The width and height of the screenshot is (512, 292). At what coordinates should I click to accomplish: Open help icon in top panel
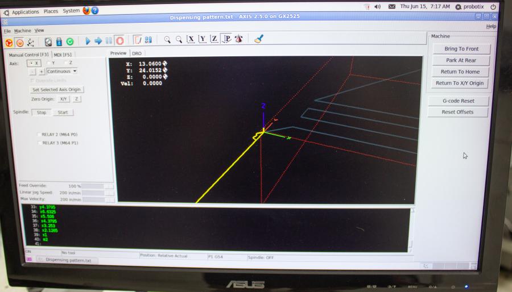(94, 10)
